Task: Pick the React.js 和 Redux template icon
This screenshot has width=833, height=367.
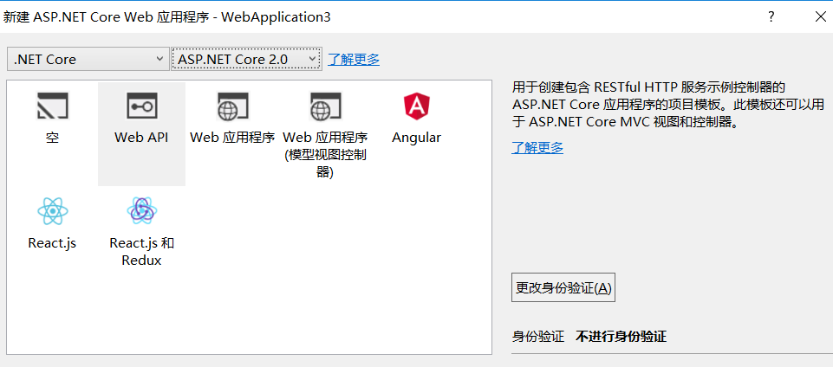Action: 141,211
